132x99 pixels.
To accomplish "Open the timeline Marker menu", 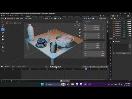I will [x=24, y=67].
